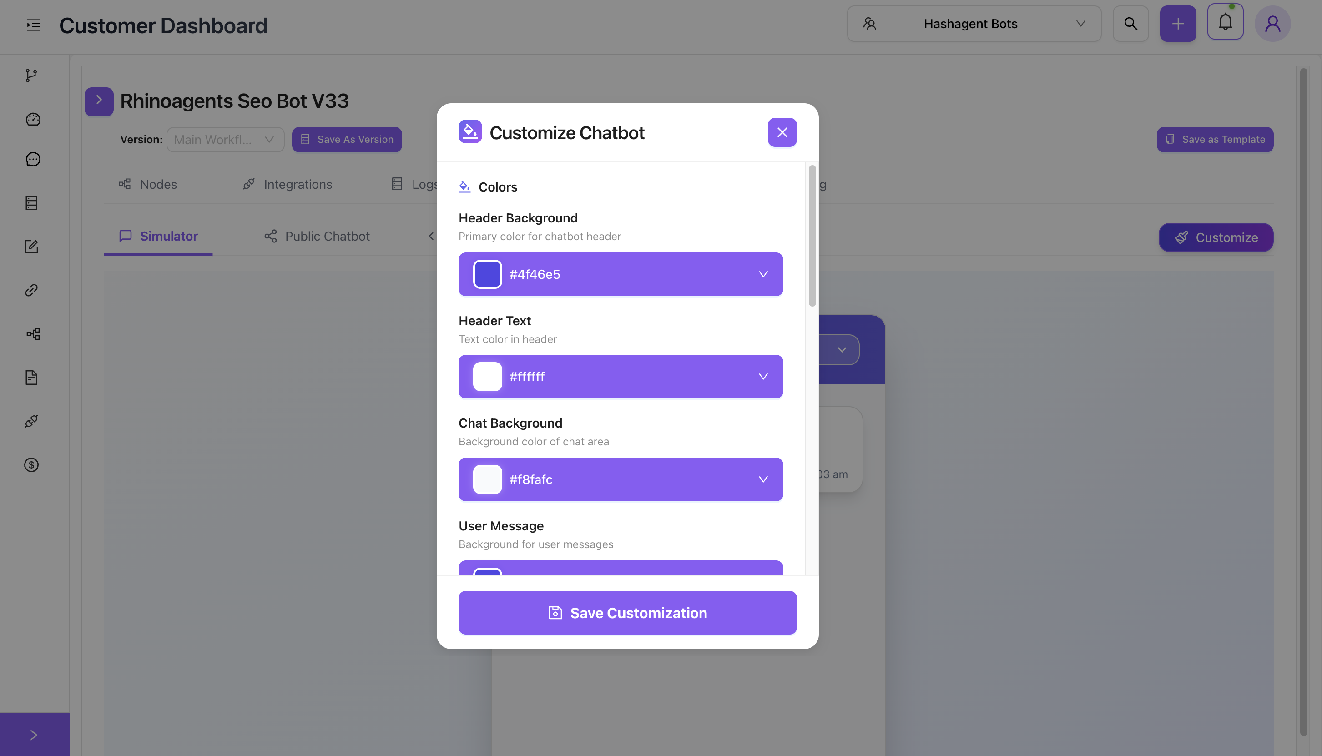Open the Main Workflow version dropdown

coord(225,139)
